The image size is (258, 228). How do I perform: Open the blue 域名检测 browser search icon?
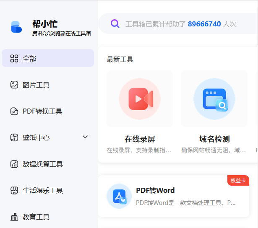(x=214, y=99)
